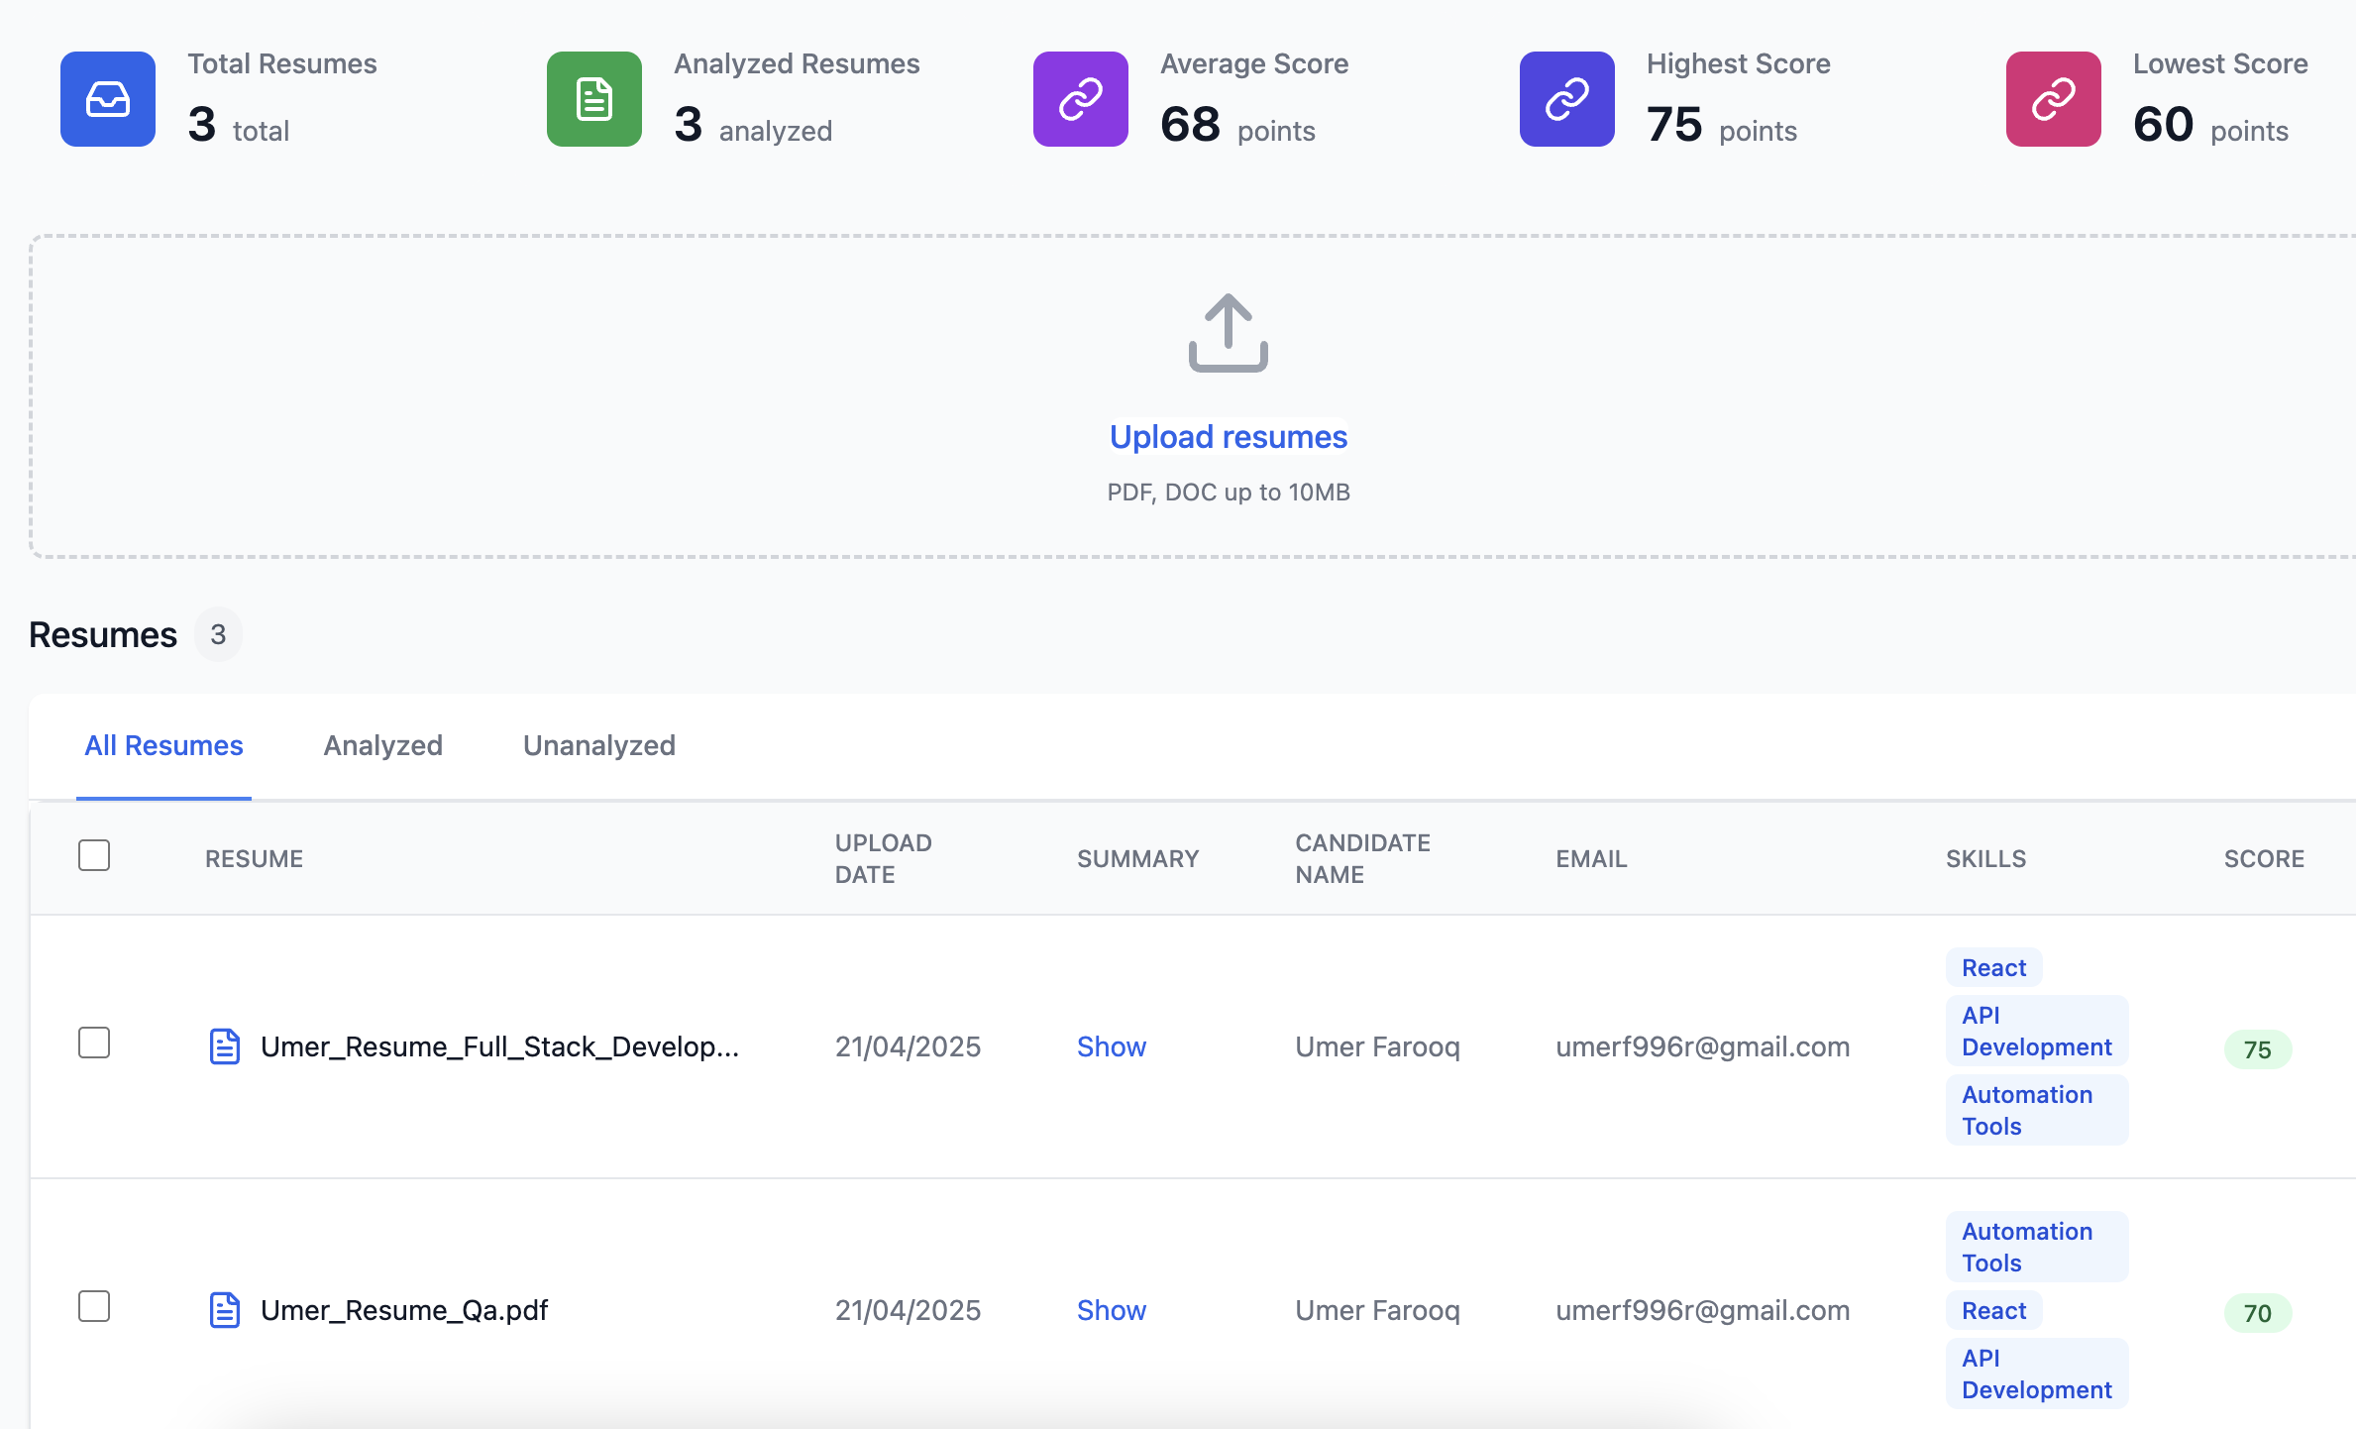Toggle the select-all checkbox in table header
The image size is (2356, 1429).
point(94,855)
